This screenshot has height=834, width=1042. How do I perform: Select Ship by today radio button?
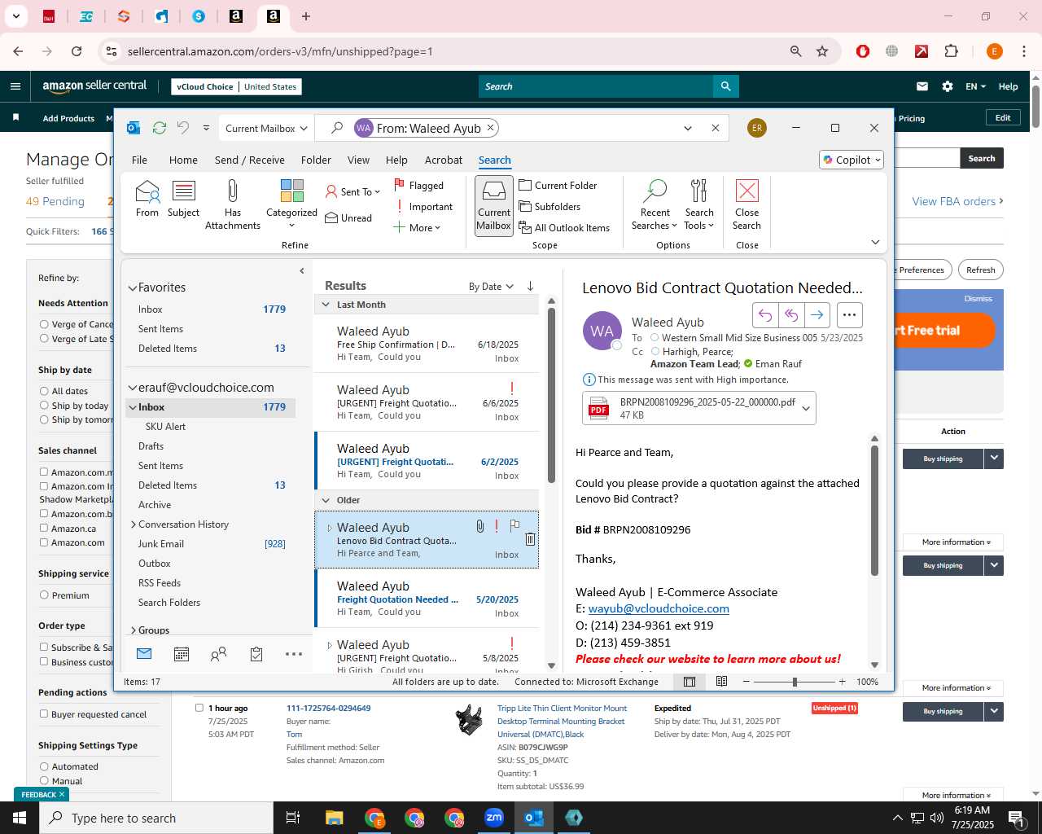coord(44,406)
